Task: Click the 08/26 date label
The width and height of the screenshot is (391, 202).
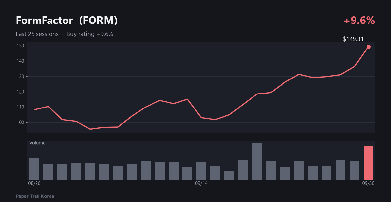Action: click(34, 183)
